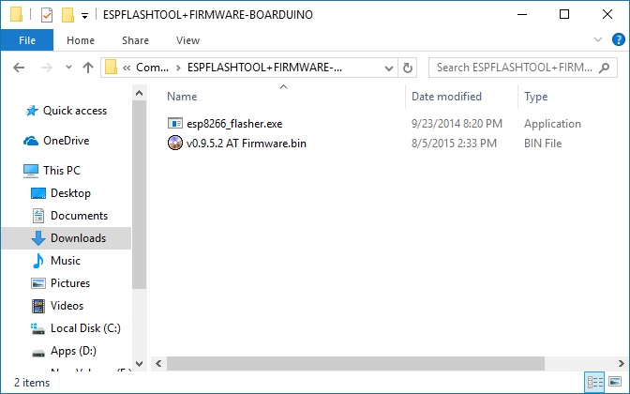Select This PC in navigation pane
The width and height of the screenshot is (630, 394).
(x=62, y=171)
